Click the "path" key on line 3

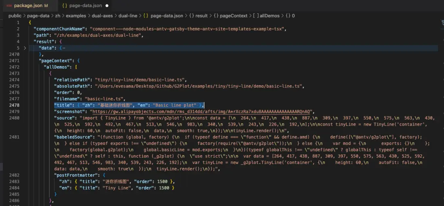tap(41, 35)
